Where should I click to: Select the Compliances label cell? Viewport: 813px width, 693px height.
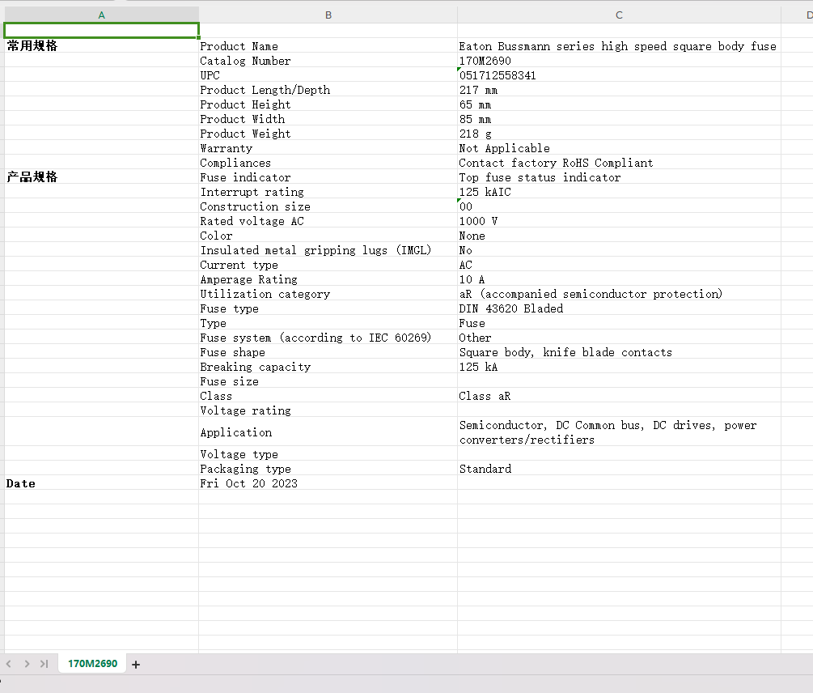point(328,163)
